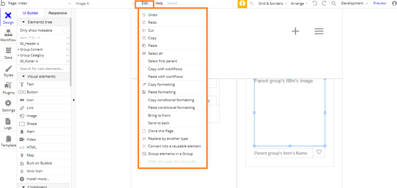Open the Development version dropdown
Viewport: 397px width, 188px height.
point(354,3)
